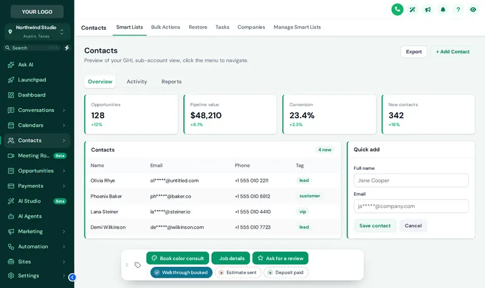
Task: Click the Full name input field
Action: pos(411,180)
